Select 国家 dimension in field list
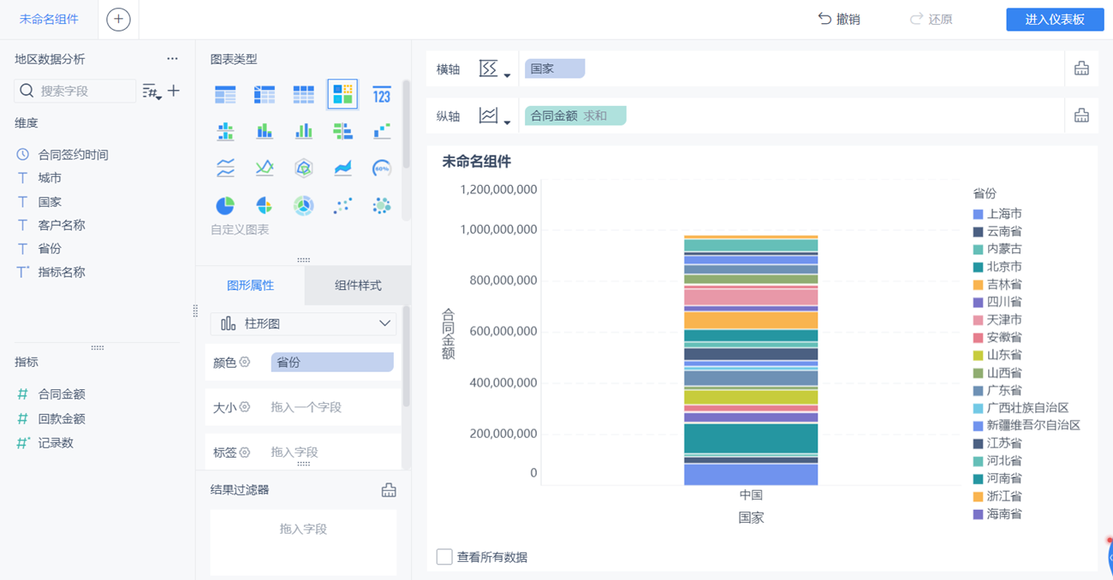Screen dimensions: 1113x580 coord(50,202)
